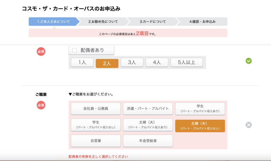Select the highlighted 2人 option
Image resolution: width=271 pixels, height=161 pixels.
(107, 63)
